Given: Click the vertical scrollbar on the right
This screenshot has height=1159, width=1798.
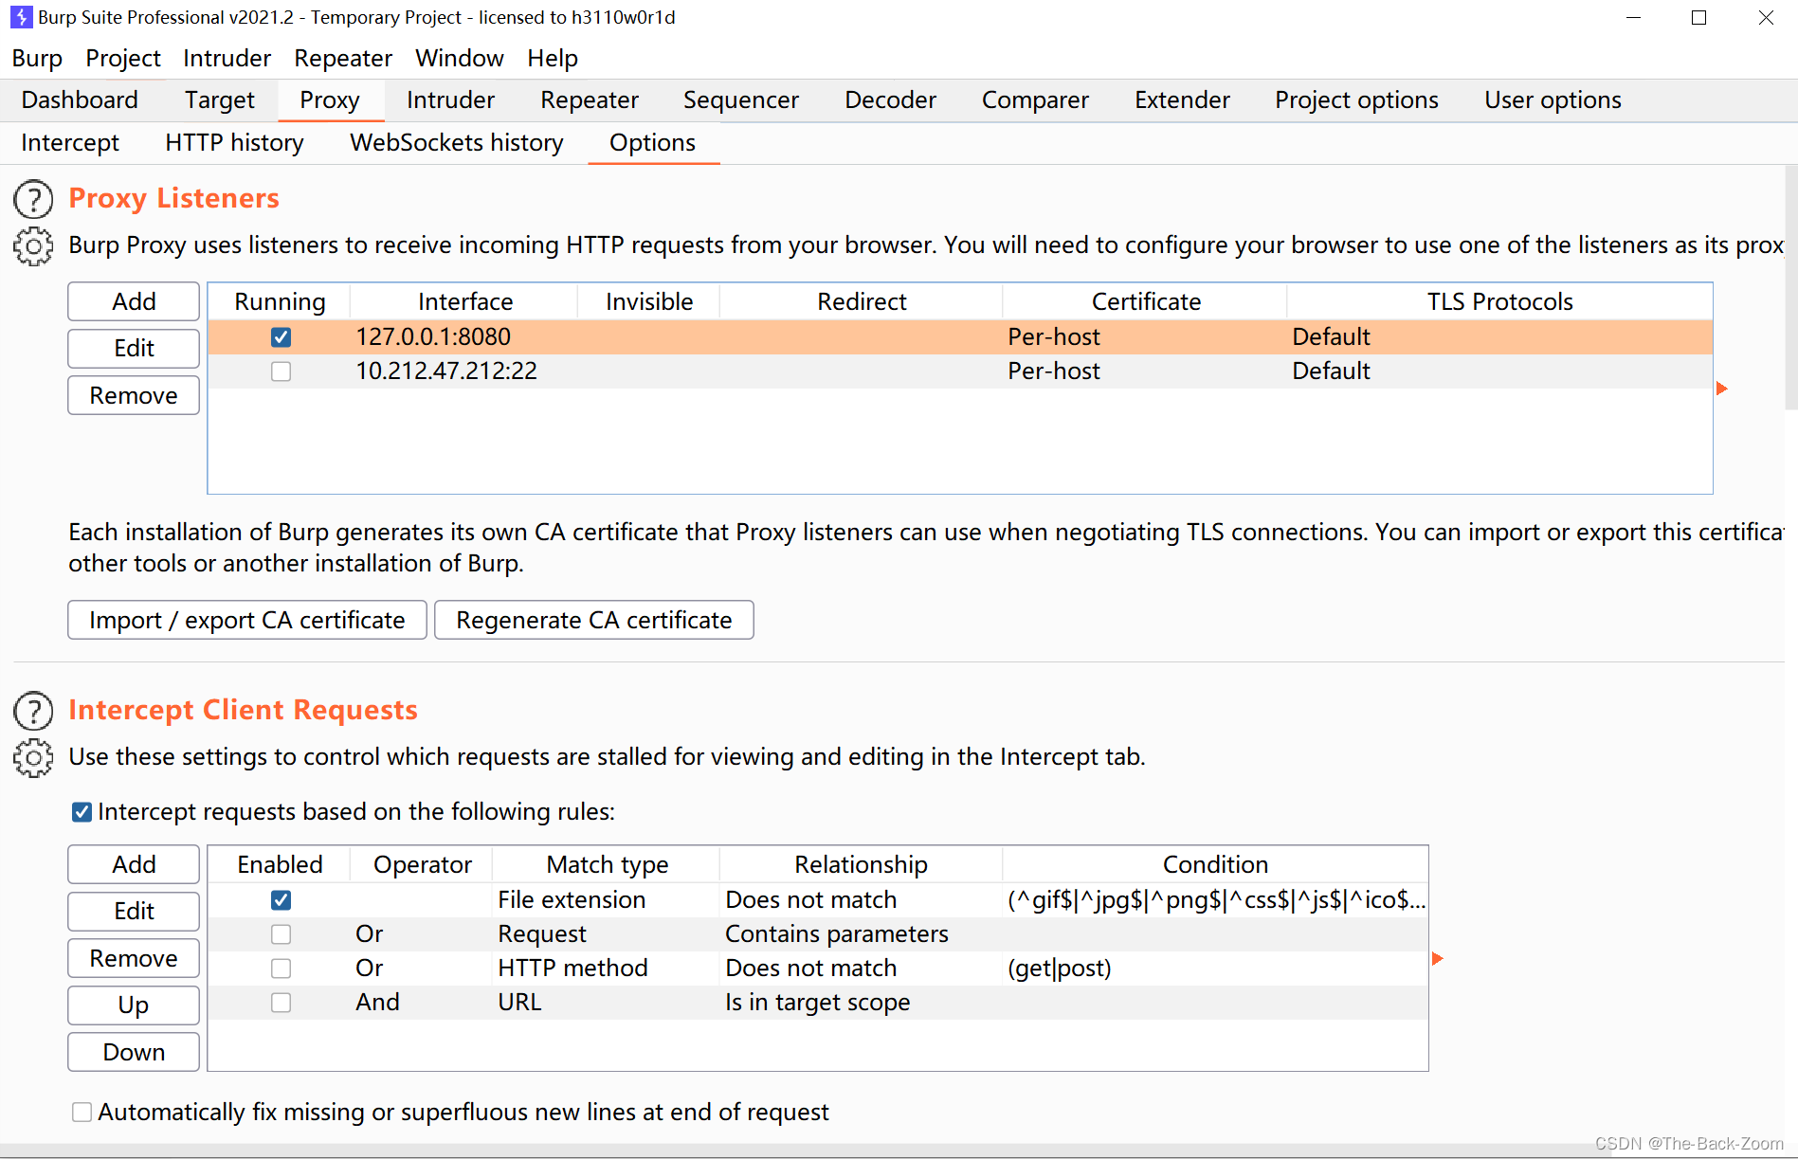Looking at the screenshot, I should point(1790,288).
